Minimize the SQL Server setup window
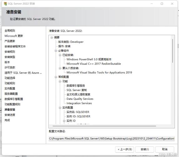Image resolution: width=179 pixels, height=157 pixels. pyautogui.click(x=151, y=4)
